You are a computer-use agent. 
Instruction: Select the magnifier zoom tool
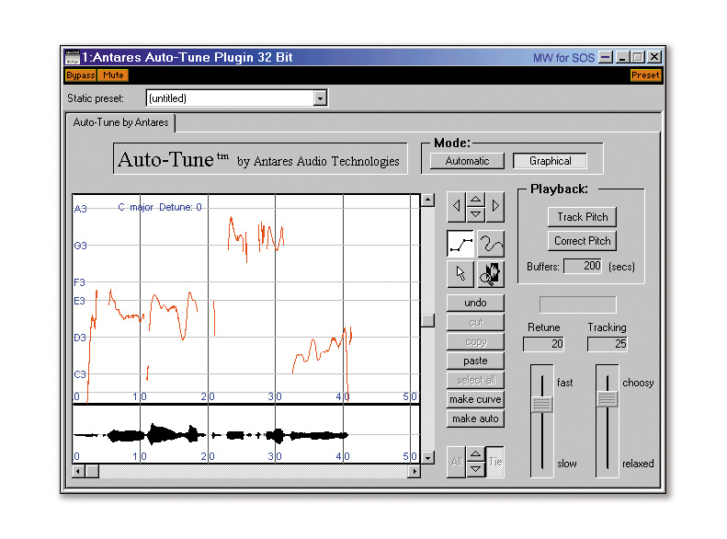tap(491, 274)
